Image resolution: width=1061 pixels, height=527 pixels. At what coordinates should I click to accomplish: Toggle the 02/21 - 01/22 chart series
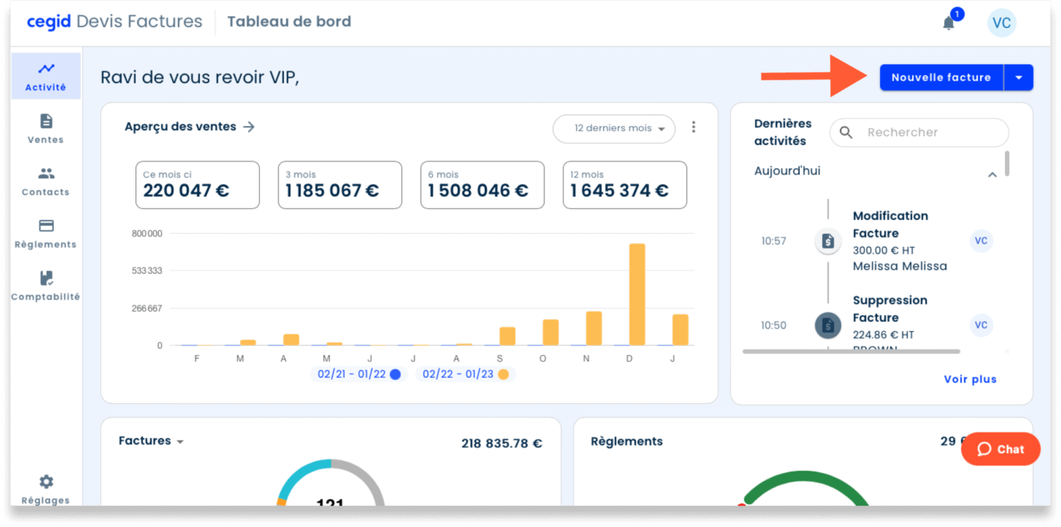359,374
